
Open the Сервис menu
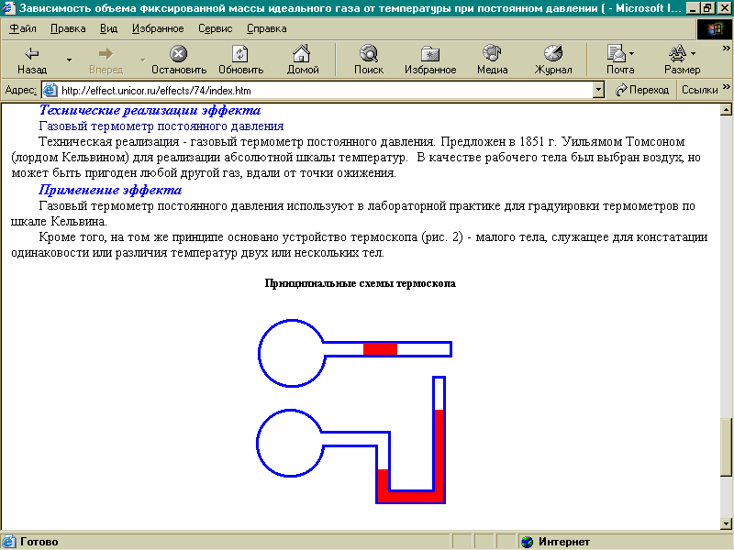[x=215, y=28]
